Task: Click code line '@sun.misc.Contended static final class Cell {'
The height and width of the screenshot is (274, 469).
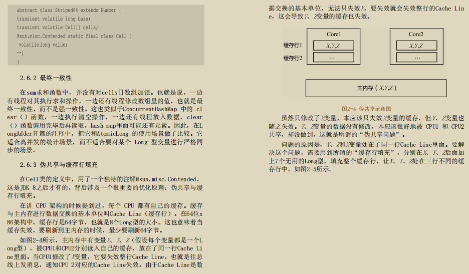Action: tap(74, 36)
